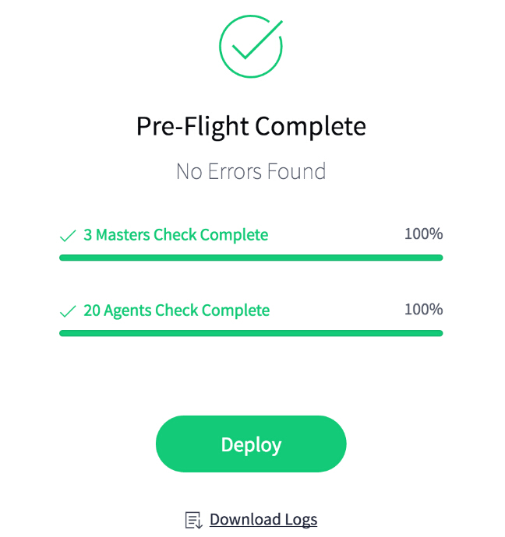Click the download logs document icon
The image size is (505, 537).
[x=194, y=520]
